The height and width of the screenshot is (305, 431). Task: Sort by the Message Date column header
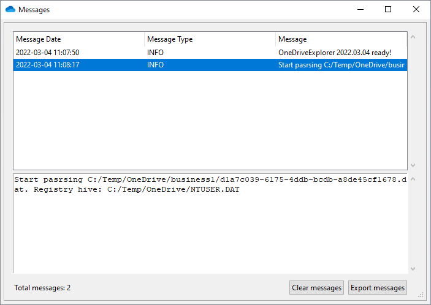pyautogui.click(x=78, y=39)
